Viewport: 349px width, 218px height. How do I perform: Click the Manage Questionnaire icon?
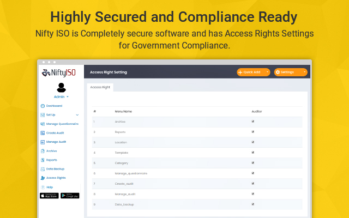point(43,124)
